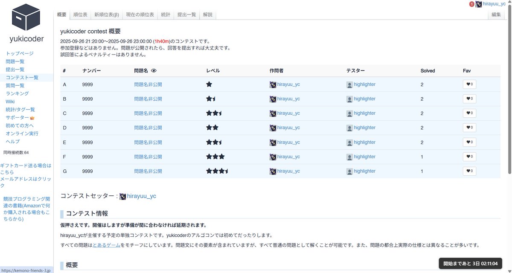Screen dimensions: 512x273
Task: Click the one-star level icon in row A
Action: [x=209, y=84]
